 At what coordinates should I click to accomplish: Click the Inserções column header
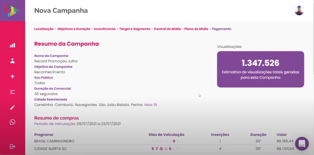(x=220, y=135)
